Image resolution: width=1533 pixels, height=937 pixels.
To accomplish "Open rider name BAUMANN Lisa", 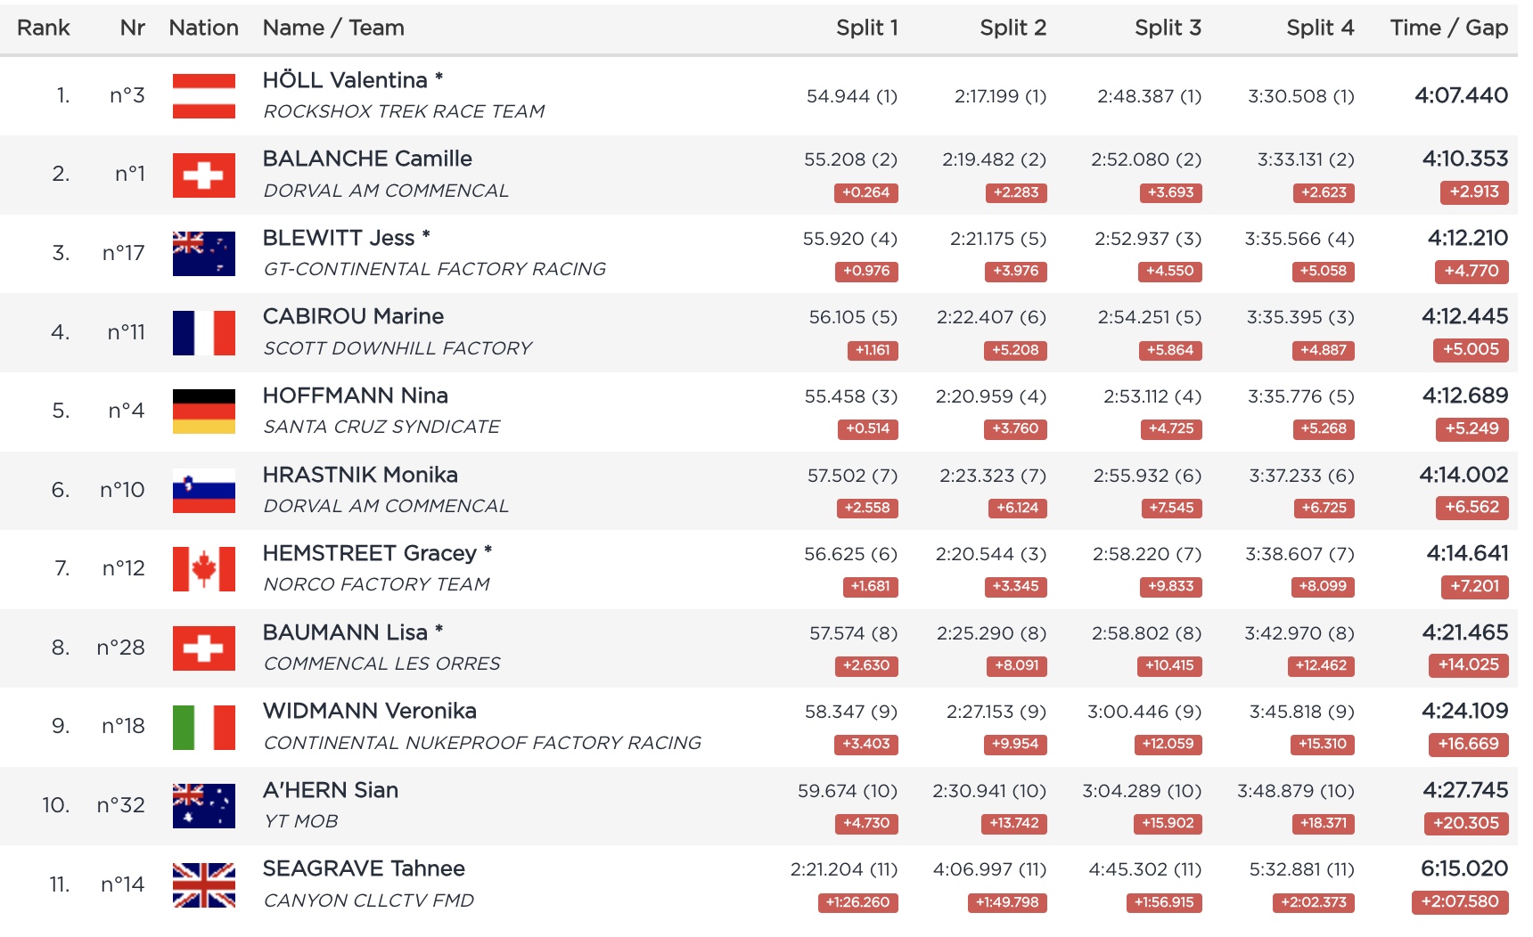I will [x=345, y=633].
